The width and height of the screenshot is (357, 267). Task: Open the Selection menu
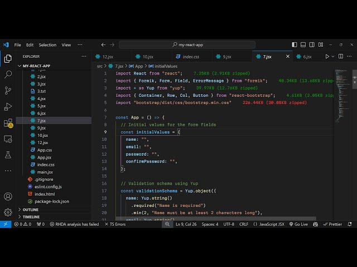pos(47,45)
